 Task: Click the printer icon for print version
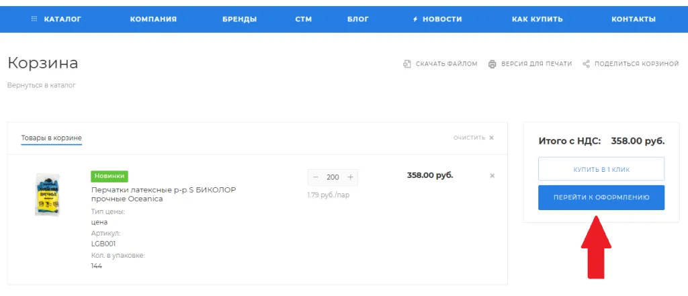click(492, 64)
